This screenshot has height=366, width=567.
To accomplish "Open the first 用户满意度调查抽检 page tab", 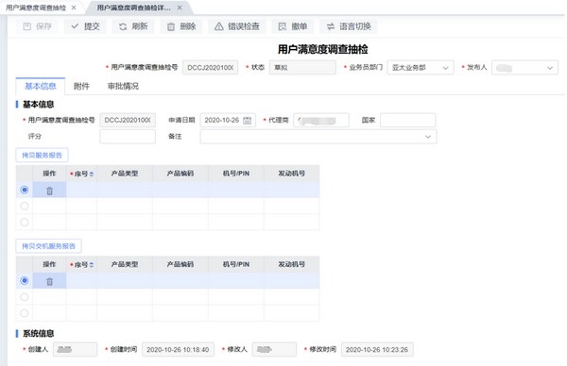I will pyautogui.click(x=36, y=8).
